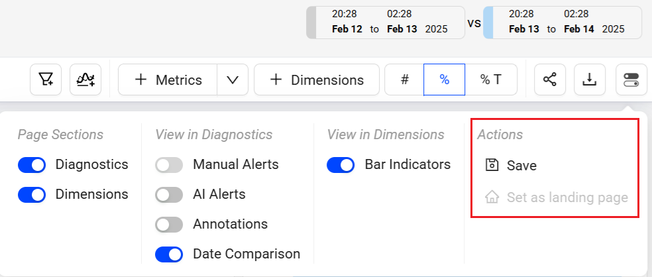Image resolution: width=652 pixels, height=277 pixels.
Task: Select the % percentage view tab
Action: pyautogui.click(x=444, y=80)
